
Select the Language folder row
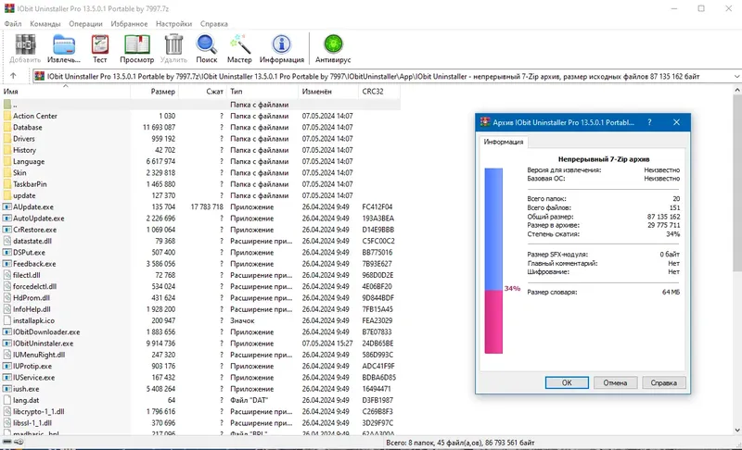[200, 161]
